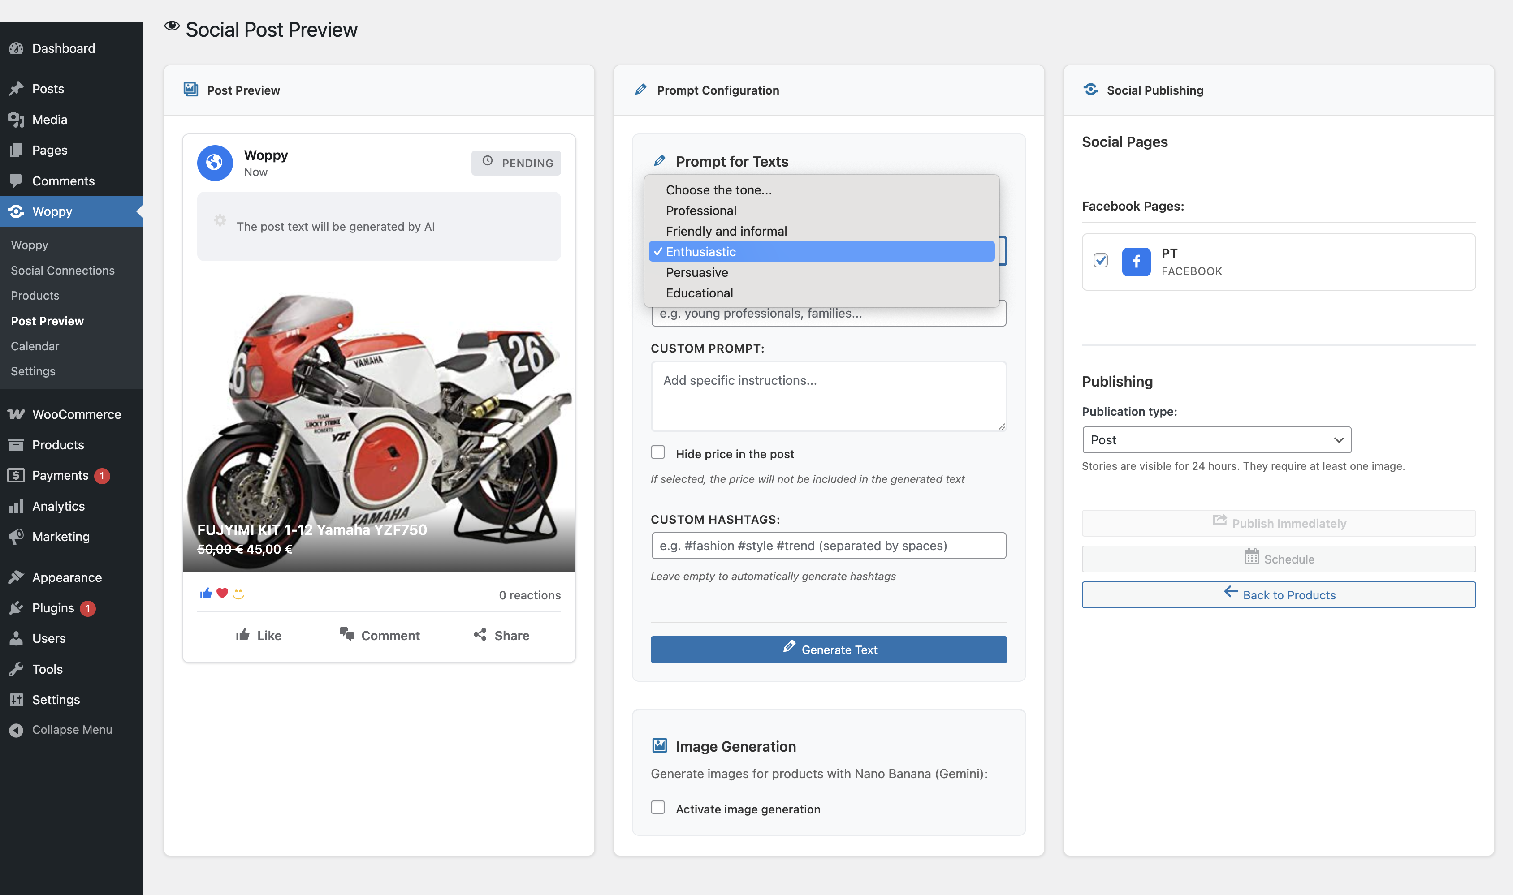Click the Image Generation picture icon

pos(660,745)
